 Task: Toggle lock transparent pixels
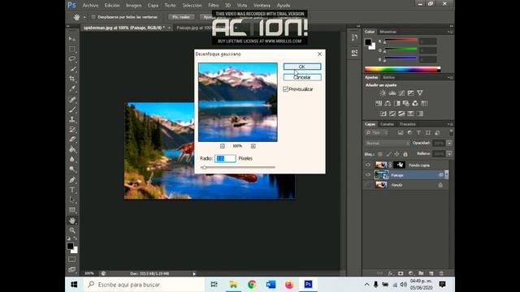tap(380, 154)
